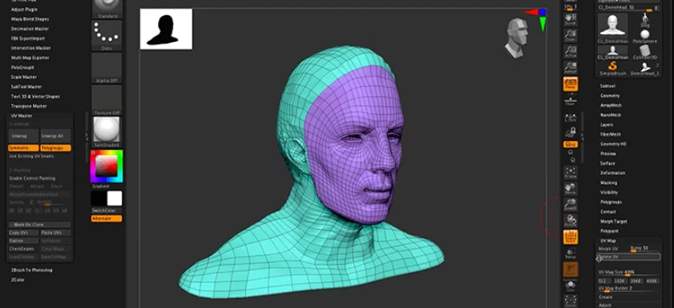Select the large CL_DemoHead tool thumbnail
The height and width of the screenshot is (308, 674).
[x=613, y=27]
